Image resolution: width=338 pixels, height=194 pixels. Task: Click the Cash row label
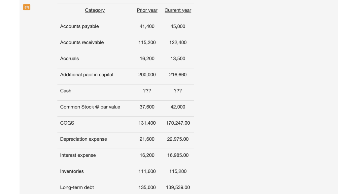pyautogui.click(x=66, y=91)
